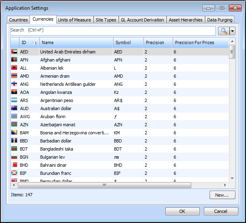246x223 pixels.
Task: Click the Bahraini flag icon for BHD
Action: click(x=14, y=165)
